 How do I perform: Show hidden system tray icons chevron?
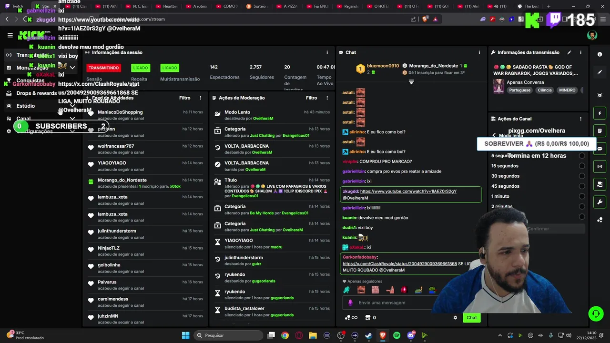[500, 335]
